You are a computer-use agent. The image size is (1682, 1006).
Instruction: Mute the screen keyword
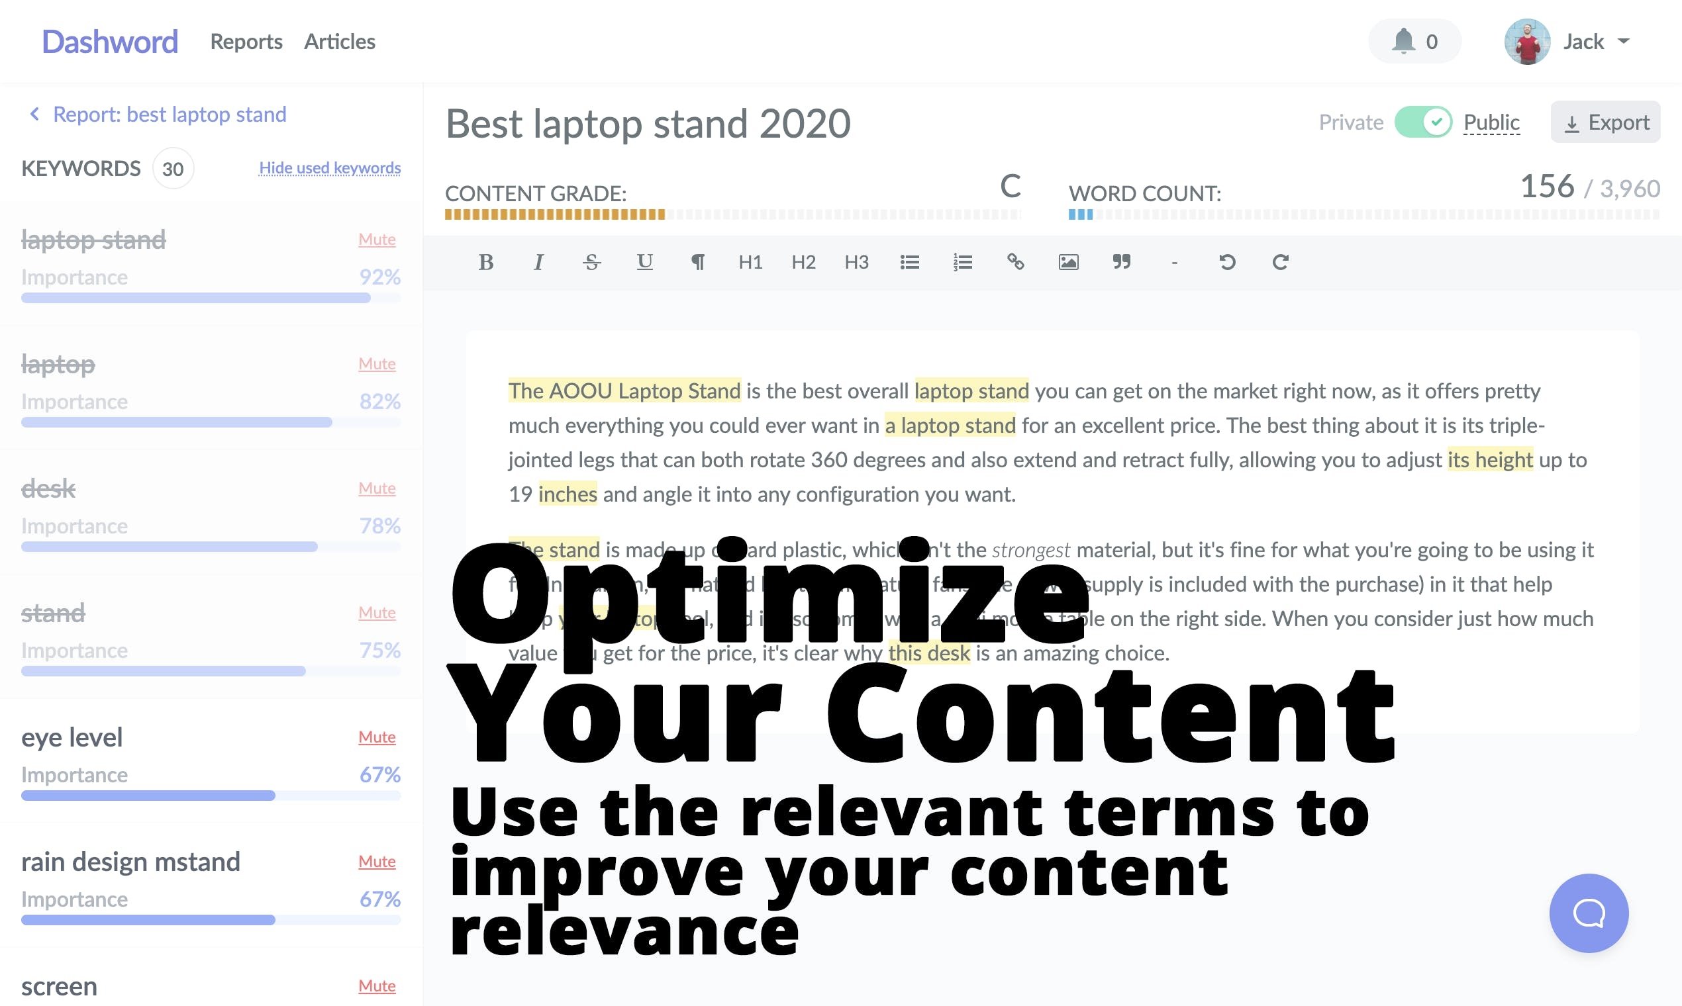376,986
